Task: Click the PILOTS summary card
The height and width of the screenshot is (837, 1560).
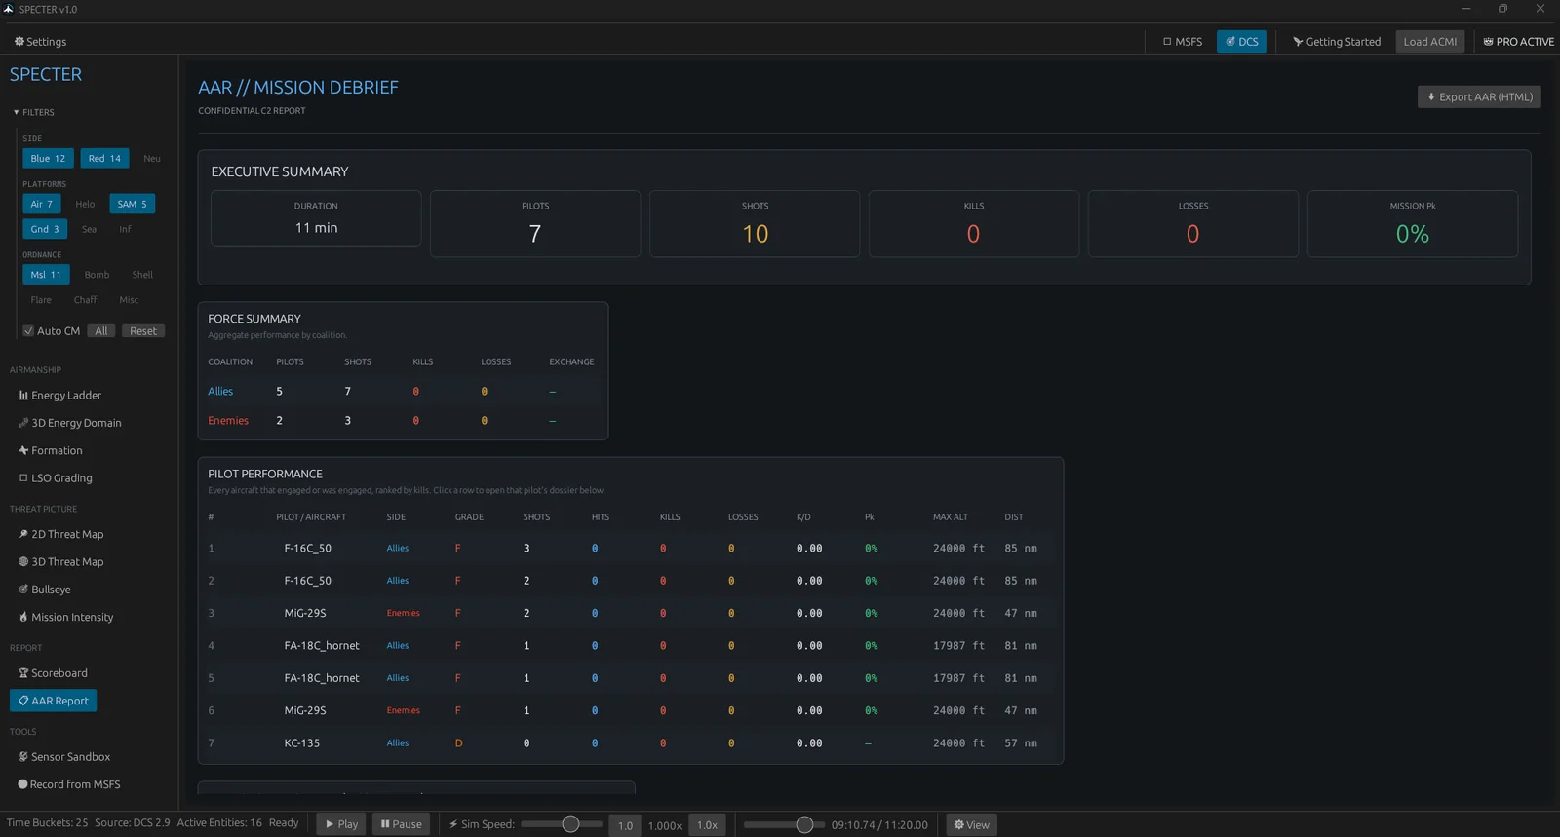Action: click(535, 224)
